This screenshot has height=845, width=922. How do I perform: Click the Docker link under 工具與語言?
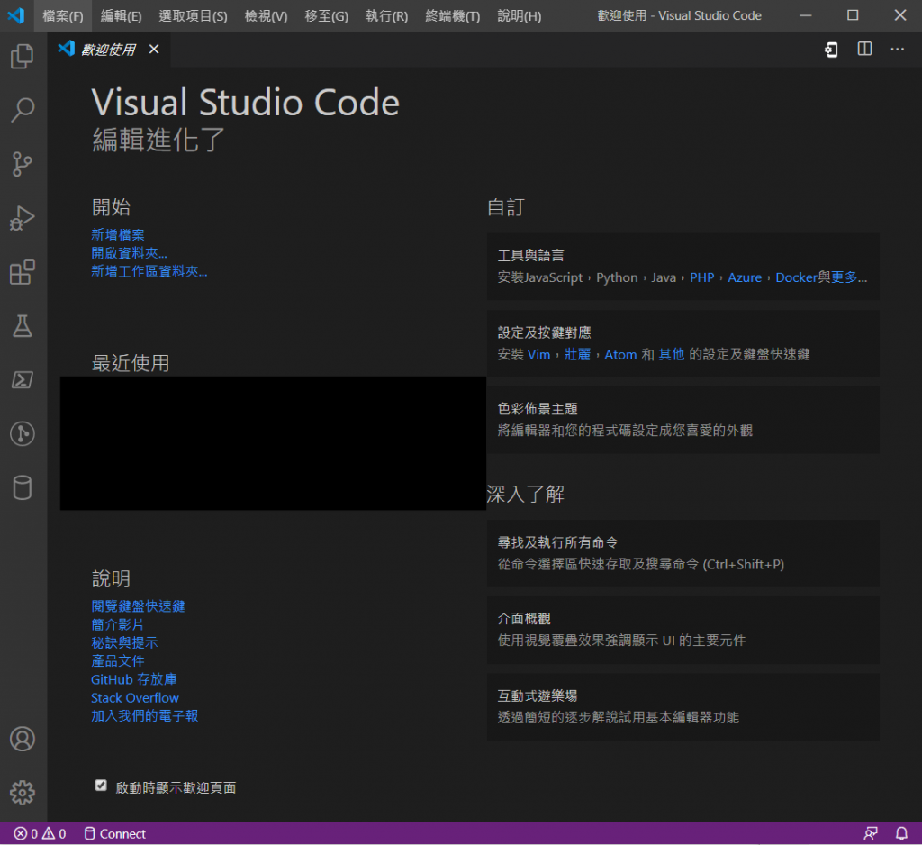tap(796, 277)
